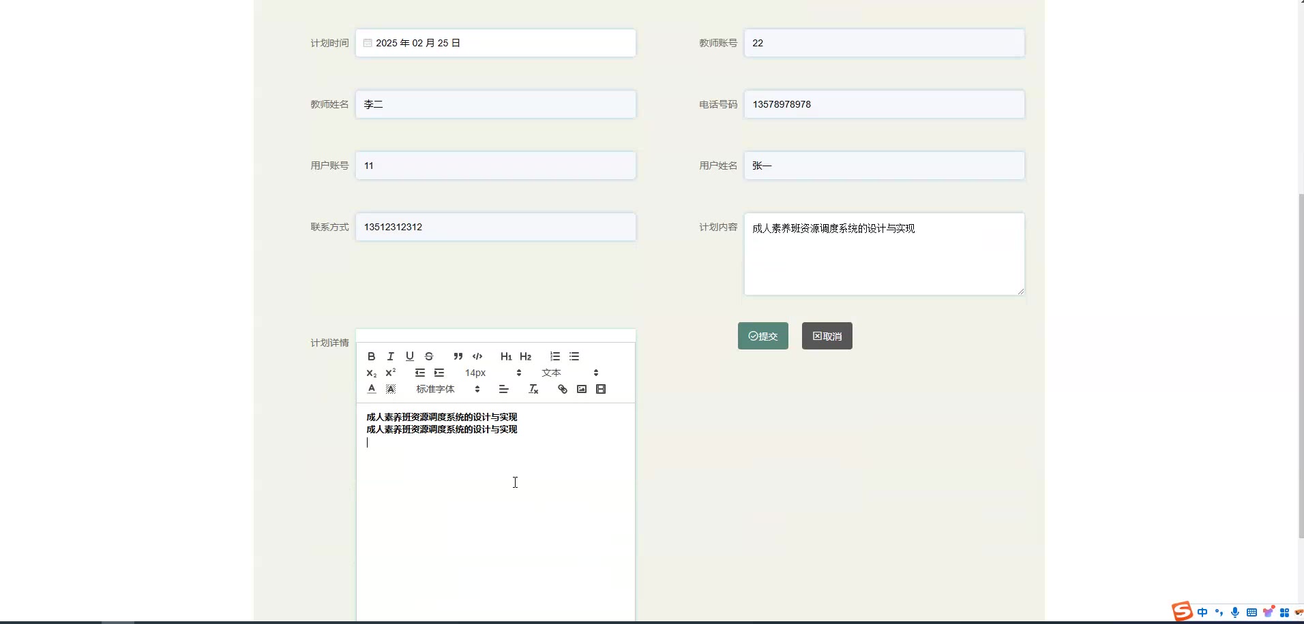
Task: Open the 文本 heading style dropdown
Action: tap(569, 373)
